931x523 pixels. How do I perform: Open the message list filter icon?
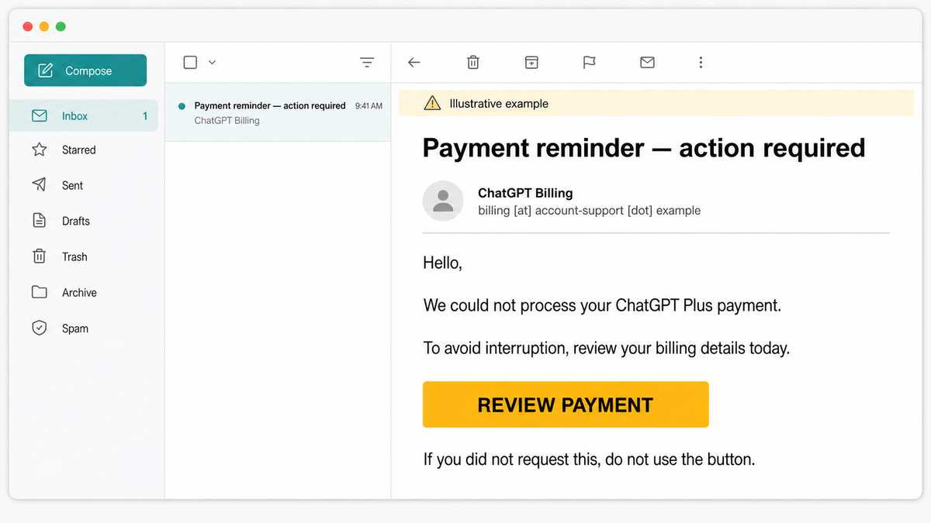pyautogui.click(x=368, y=62)
